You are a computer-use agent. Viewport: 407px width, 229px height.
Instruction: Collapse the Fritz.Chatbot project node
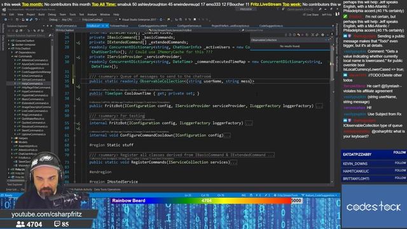coord(9,48)
